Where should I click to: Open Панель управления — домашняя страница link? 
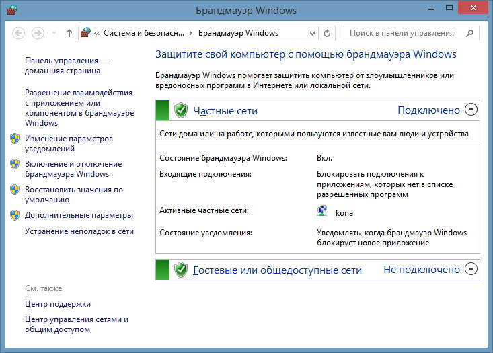pyautogui.click(x=67, y=65)
